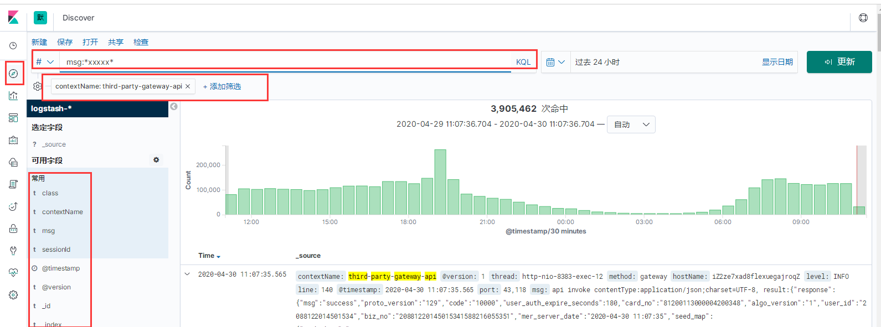
Task: Open Dev Tools icon in sidebar
Action: (13, 251)
